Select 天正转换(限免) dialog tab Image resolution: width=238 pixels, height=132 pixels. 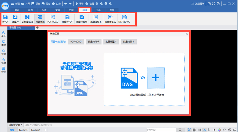[x=58, y=42]
